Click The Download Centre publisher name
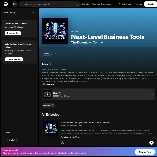Viewport: 157px width, 157px height. point(87,42)
